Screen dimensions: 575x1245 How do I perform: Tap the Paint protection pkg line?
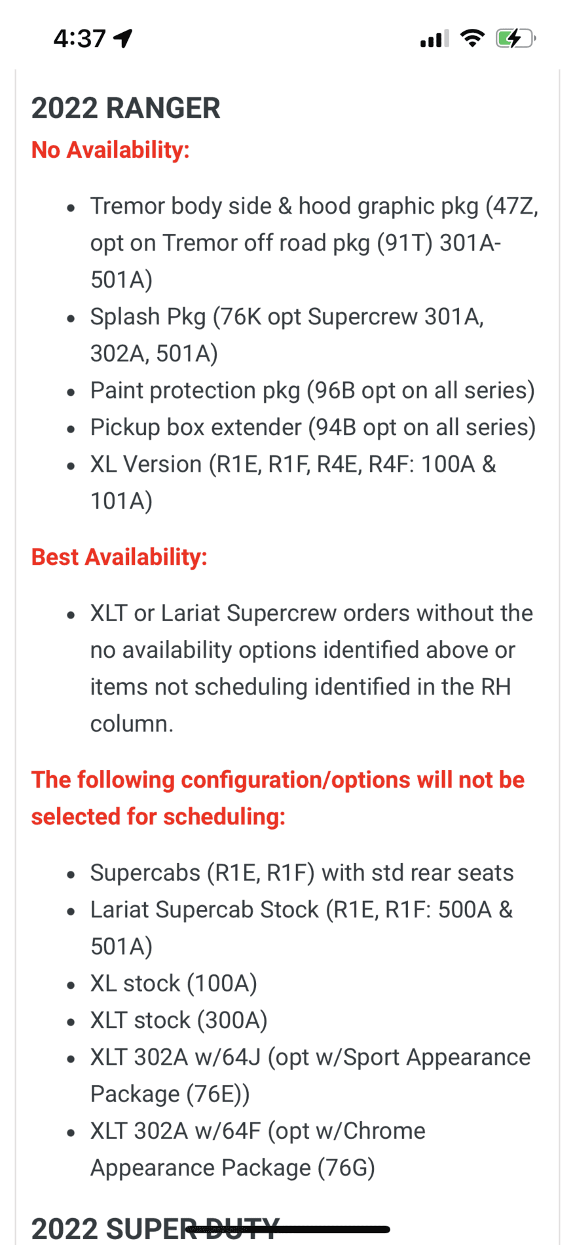tap(312, 391)
